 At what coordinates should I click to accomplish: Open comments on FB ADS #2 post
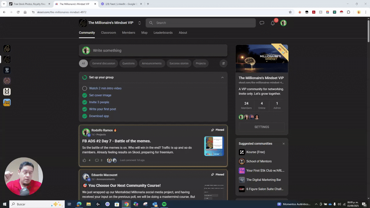(97, 160)
